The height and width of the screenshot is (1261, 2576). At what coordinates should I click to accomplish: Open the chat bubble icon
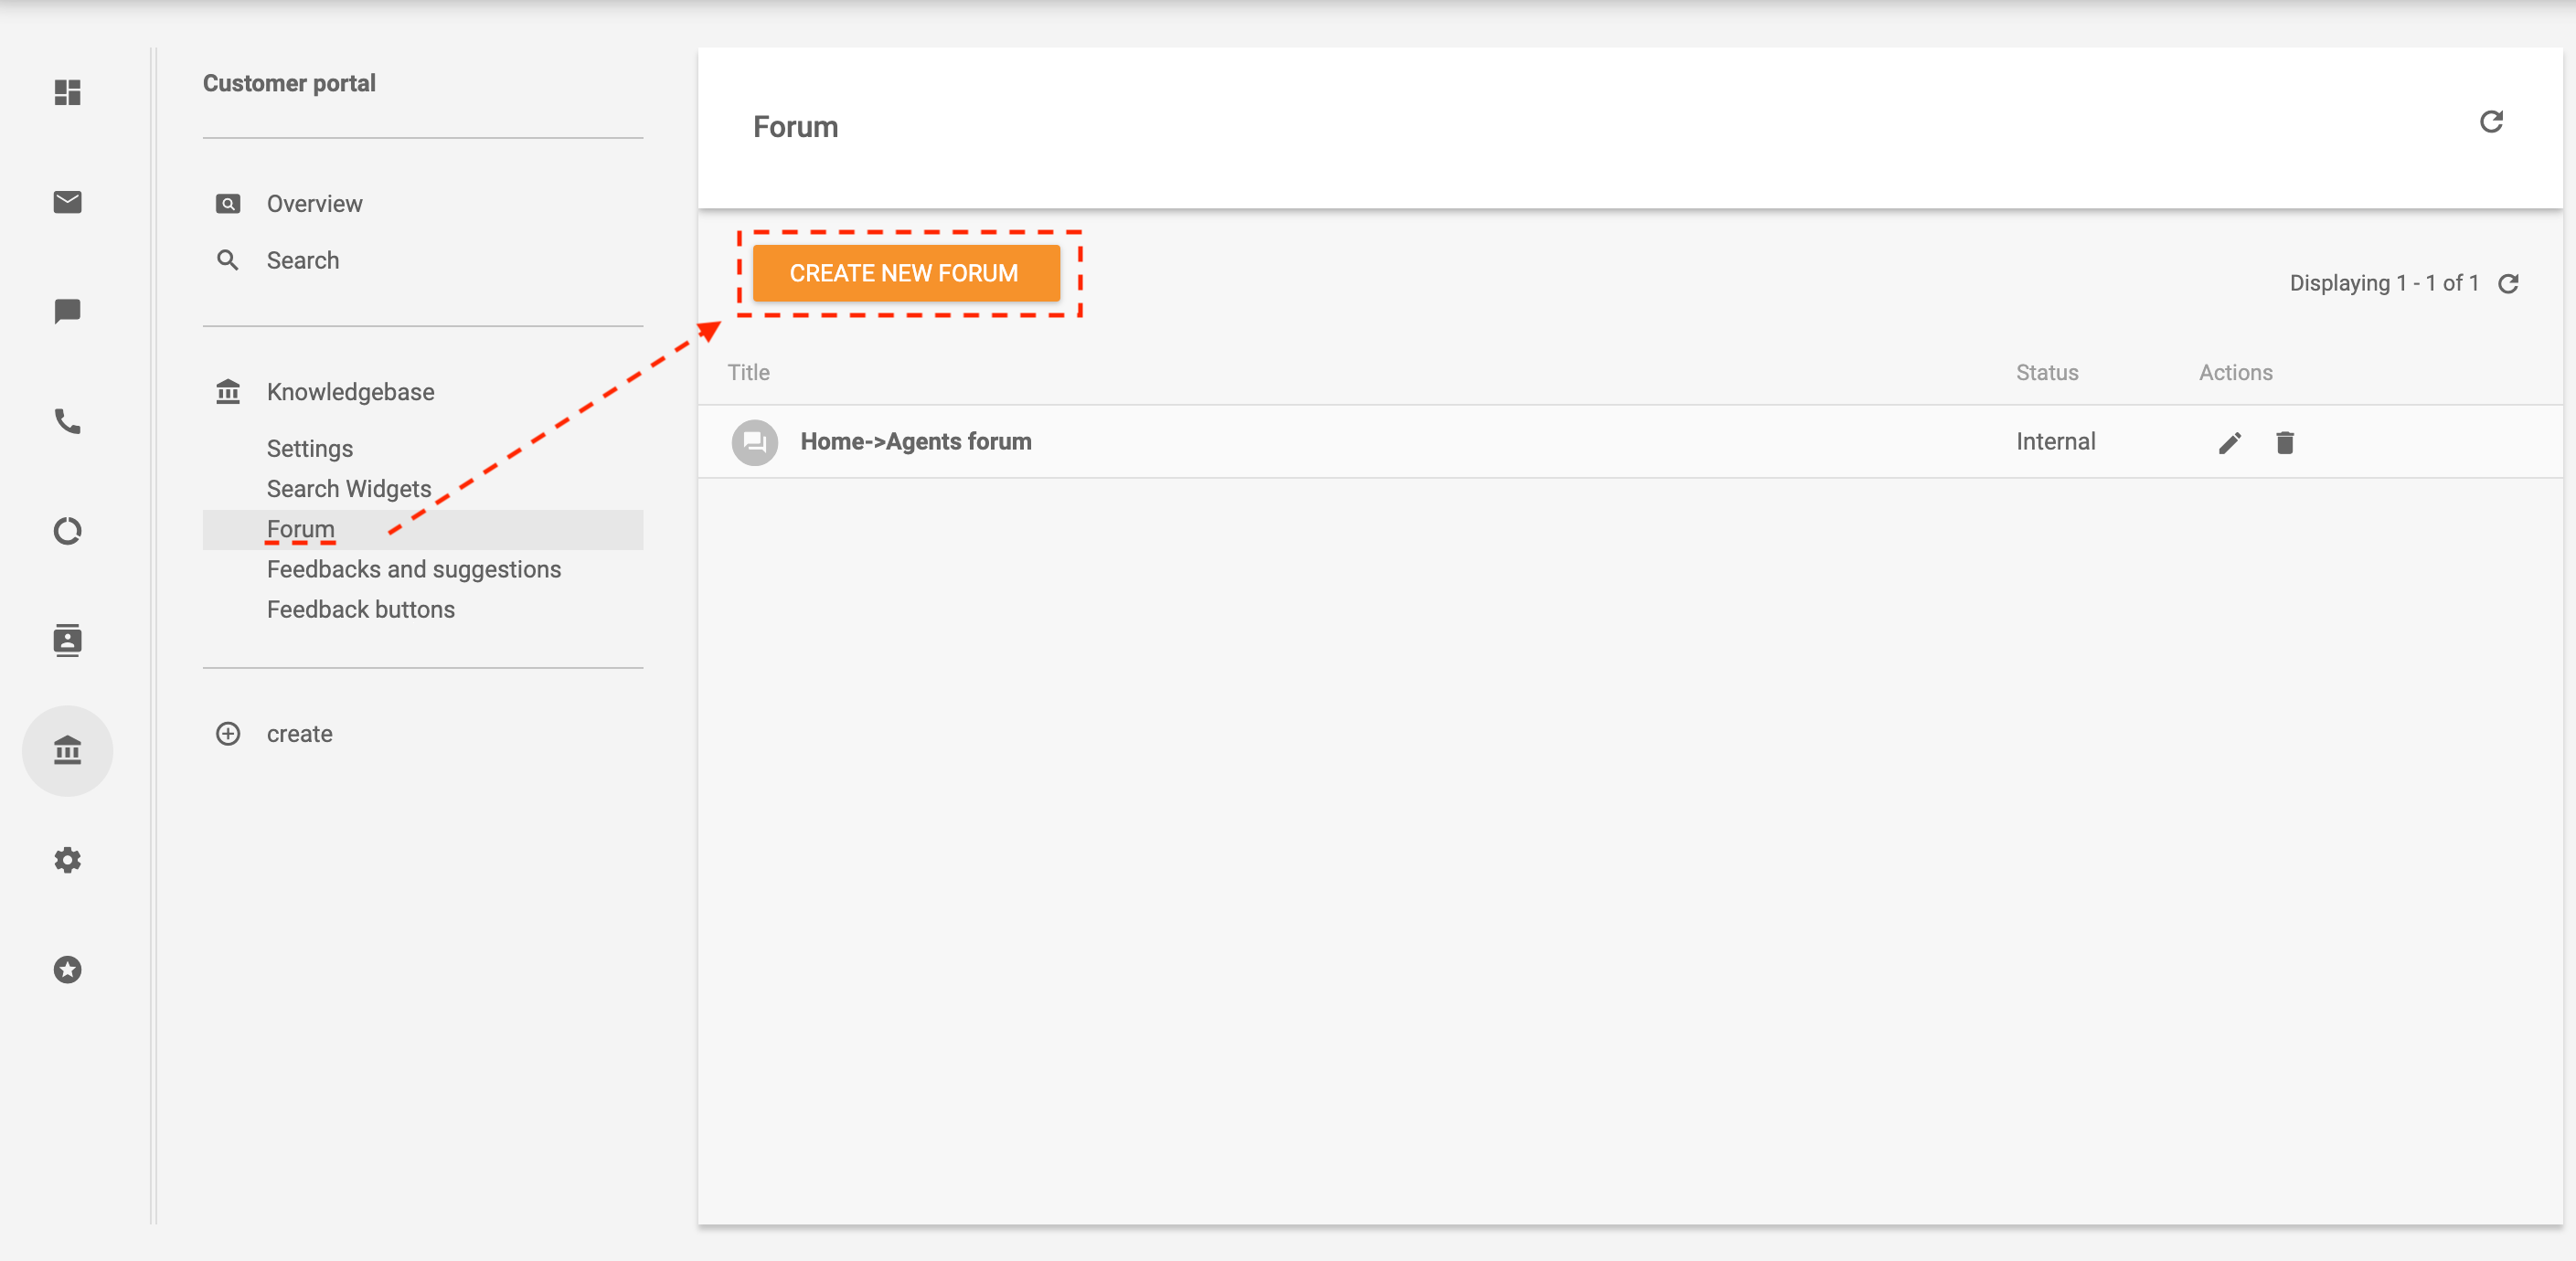pyautogui.click(x=67, y=312)
